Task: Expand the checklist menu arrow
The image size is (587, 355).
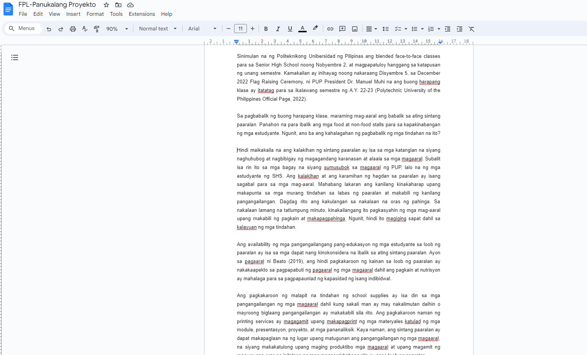Action: pyautogui.click(x=406, y=29)
